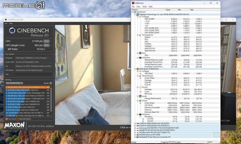Open the Cinebench File menu

(6, 24)
